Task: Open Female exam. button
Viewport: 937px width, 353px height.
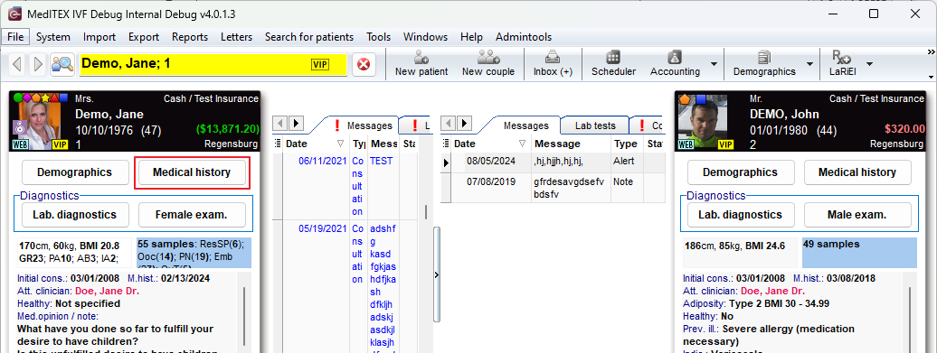Action: 192,215
